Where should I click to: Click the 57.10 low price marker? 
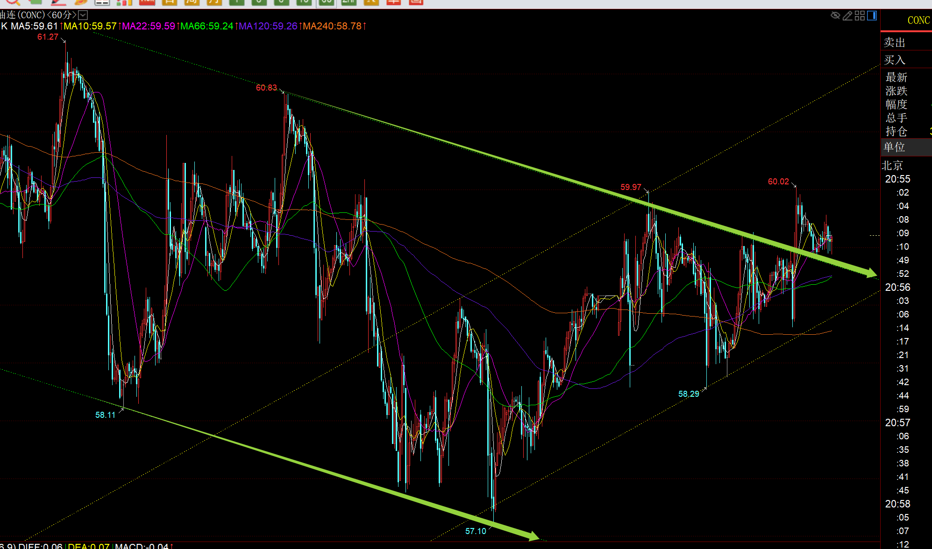point(476,531)
